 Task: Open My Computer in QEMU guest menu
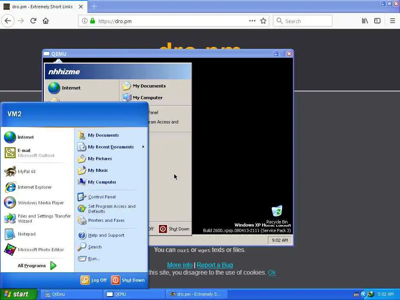[143, 98]
